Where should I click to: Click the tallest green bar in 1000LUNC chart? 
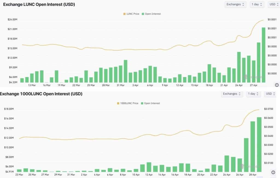(259, 144)
